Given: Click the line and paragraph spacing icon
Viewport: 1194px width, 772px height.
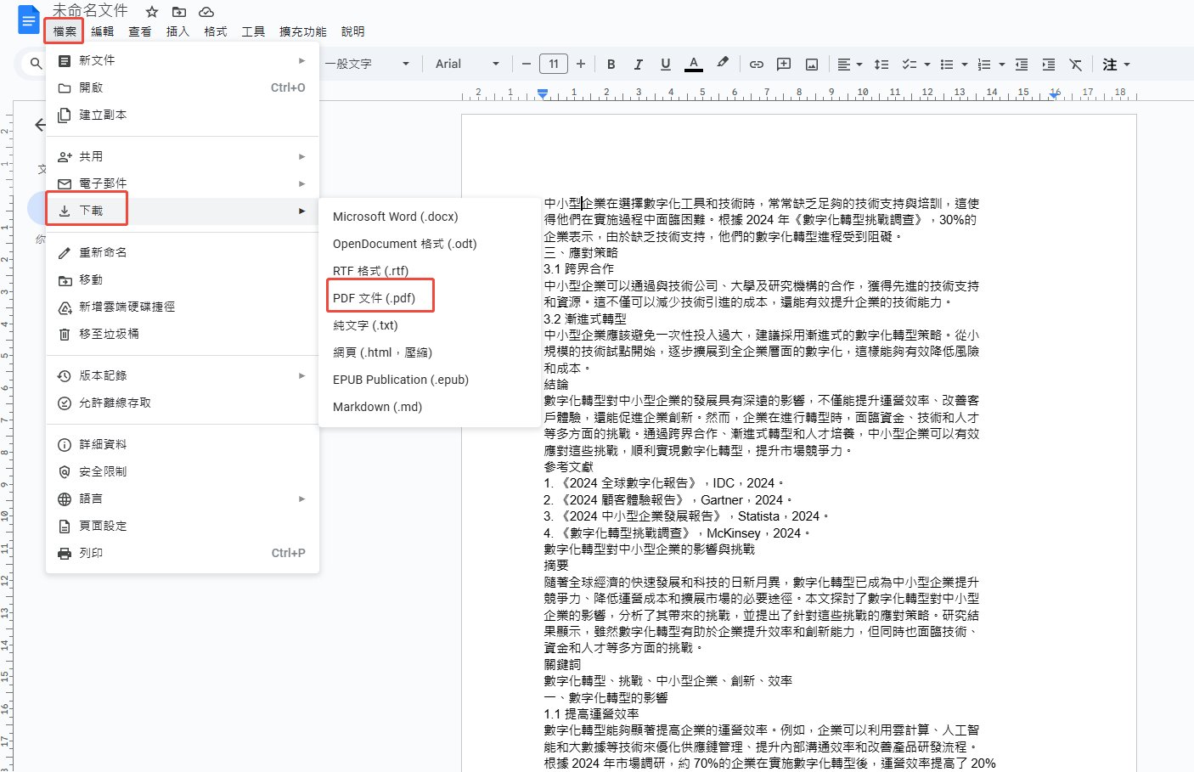Looking at the screenshot, I should [x=881, y=65].
